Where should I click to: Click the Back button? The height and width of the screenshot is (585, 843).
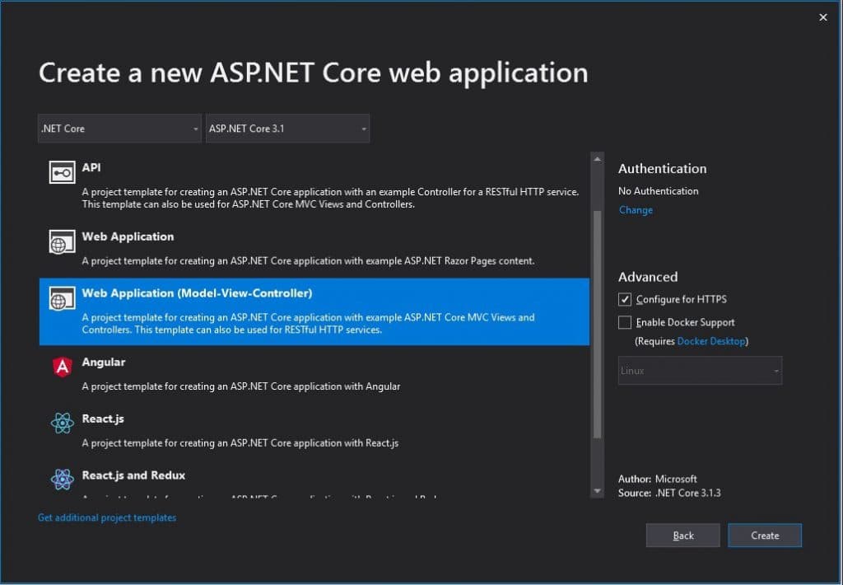[682, 536]
